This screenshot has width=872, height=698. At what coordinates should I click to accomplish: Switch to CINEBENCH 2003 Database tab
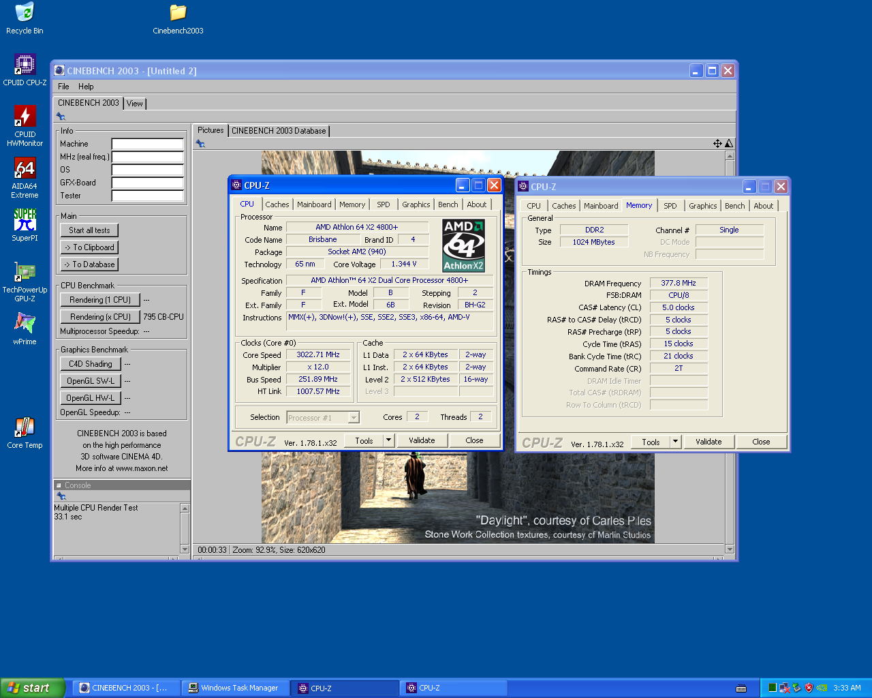pos(279,131)
